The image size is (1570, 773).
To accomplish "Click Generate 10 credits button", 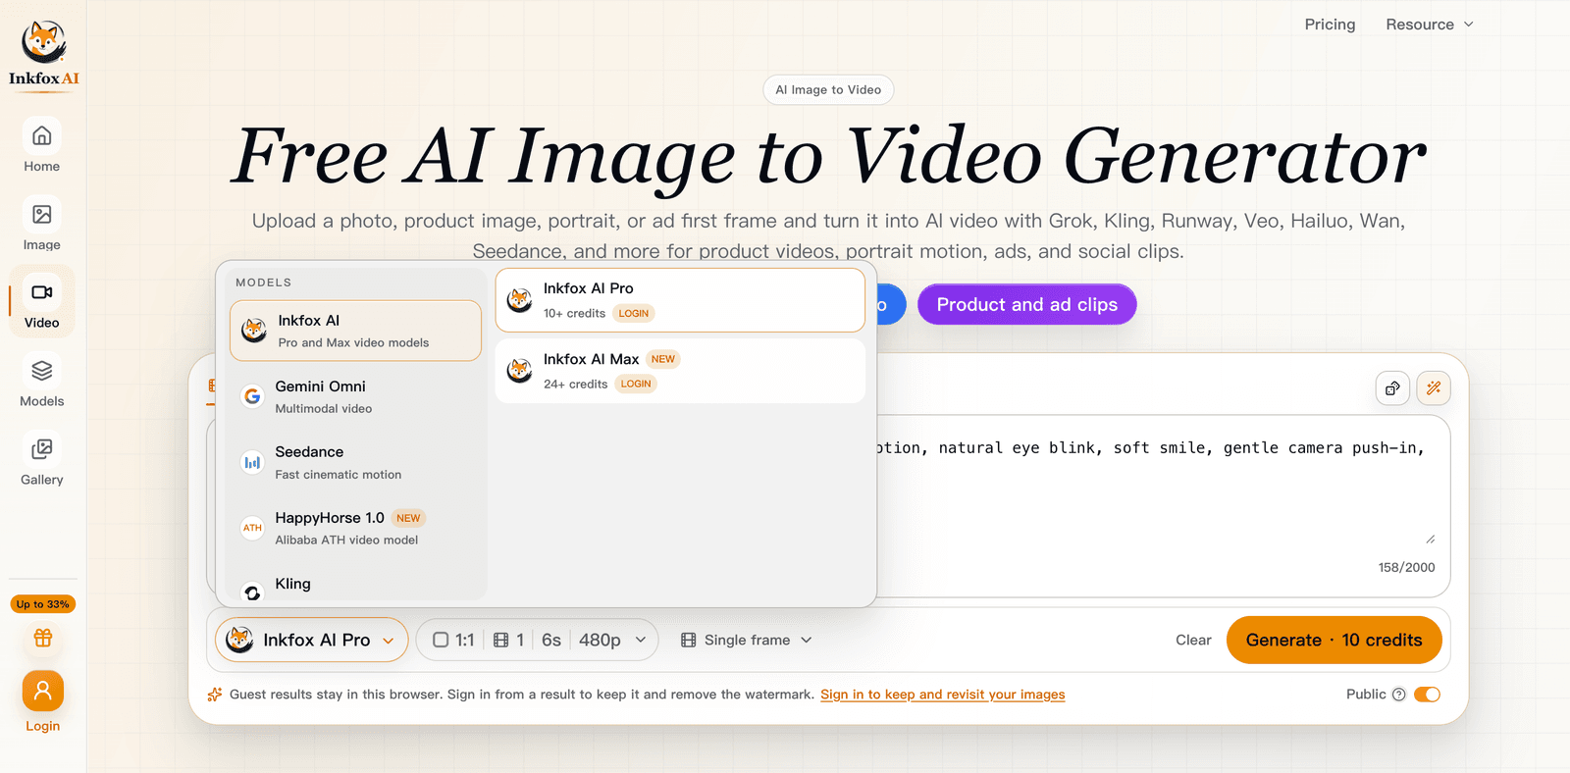I will tap(1334, 640).
